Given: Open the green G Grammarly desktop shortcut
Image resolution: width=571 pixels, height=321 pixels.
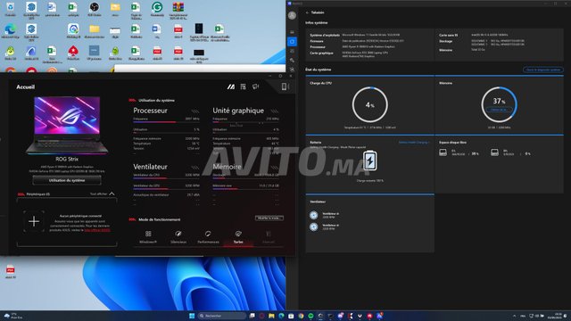Looking at the screenshot, I should (x=157, y=10).
